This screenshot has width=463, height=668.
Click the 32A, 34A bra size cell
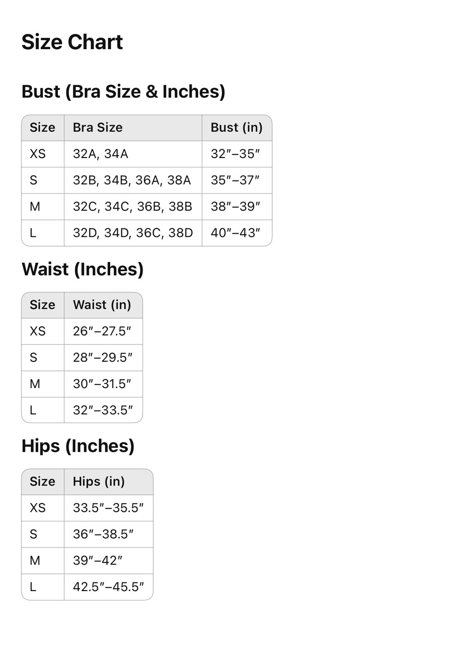point(100,154)
